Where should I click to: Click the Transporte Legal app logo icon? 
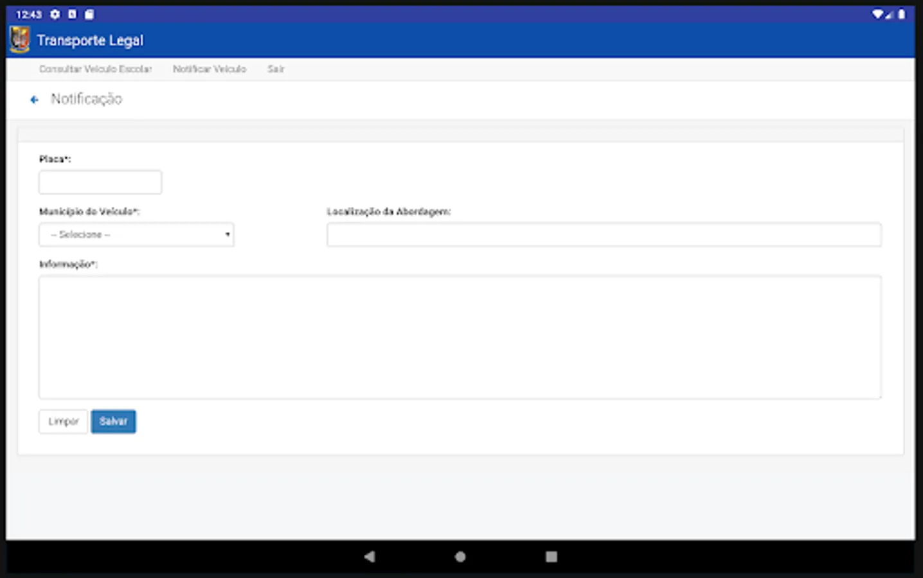click(x=20, y=40)
